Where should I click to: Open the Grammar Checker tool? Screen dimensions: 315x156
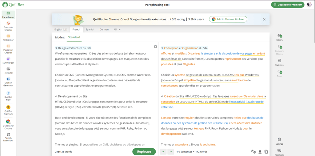click(8, 26)
